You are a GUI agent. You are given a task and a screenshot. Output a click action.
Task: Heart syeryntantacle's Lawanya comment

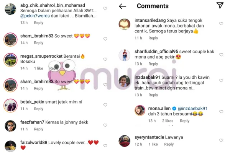click(221, 140)
